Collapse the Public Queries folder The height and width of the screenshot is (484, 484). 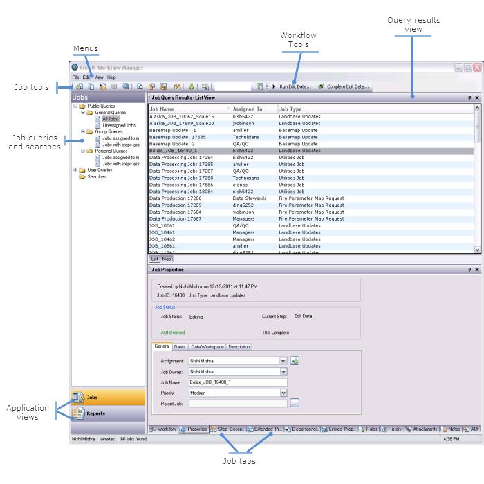pyautogui.click(x=75, y=106)
